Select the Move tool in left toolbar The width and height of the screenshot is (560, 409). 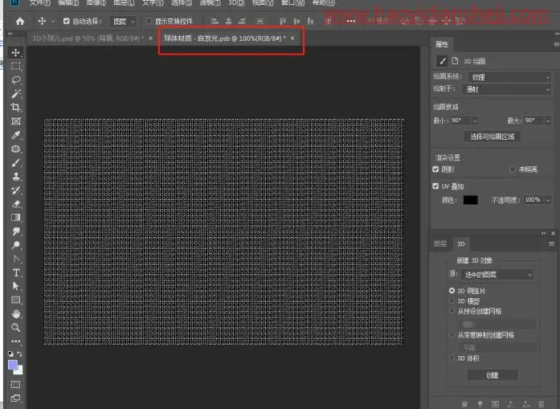tap(16, 52)
